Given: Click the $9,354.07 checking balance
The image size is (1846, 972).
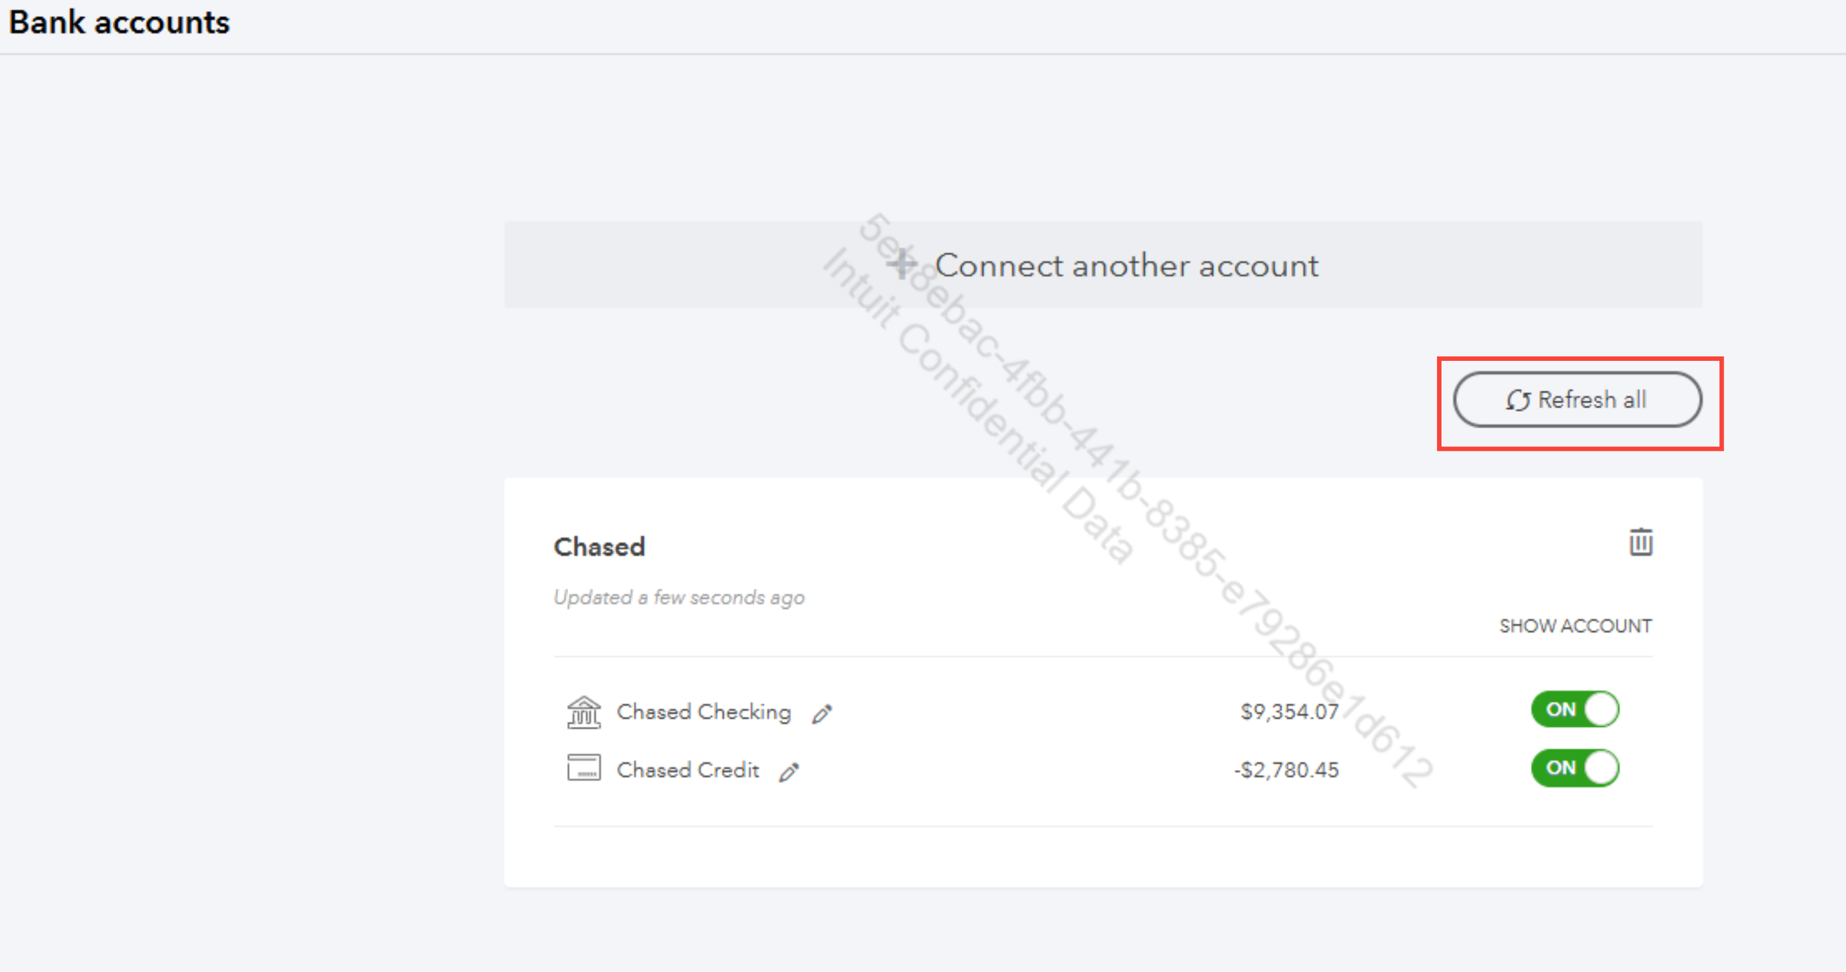Looking at the screenshot, I should (1289, 712).
